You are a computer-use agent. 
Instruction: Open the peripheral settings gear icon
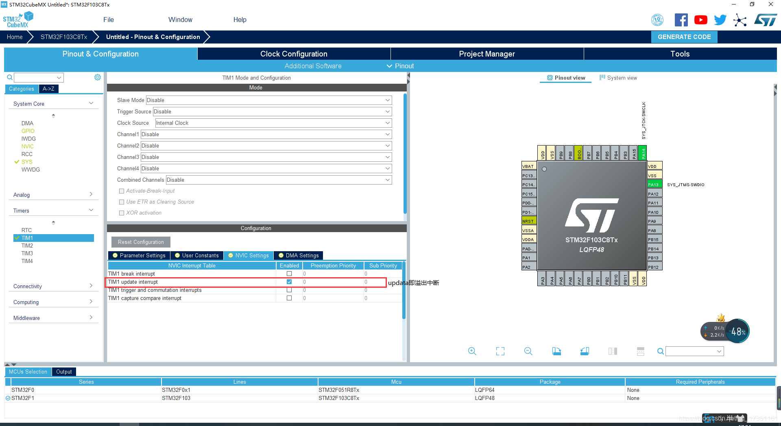(98, 77)
